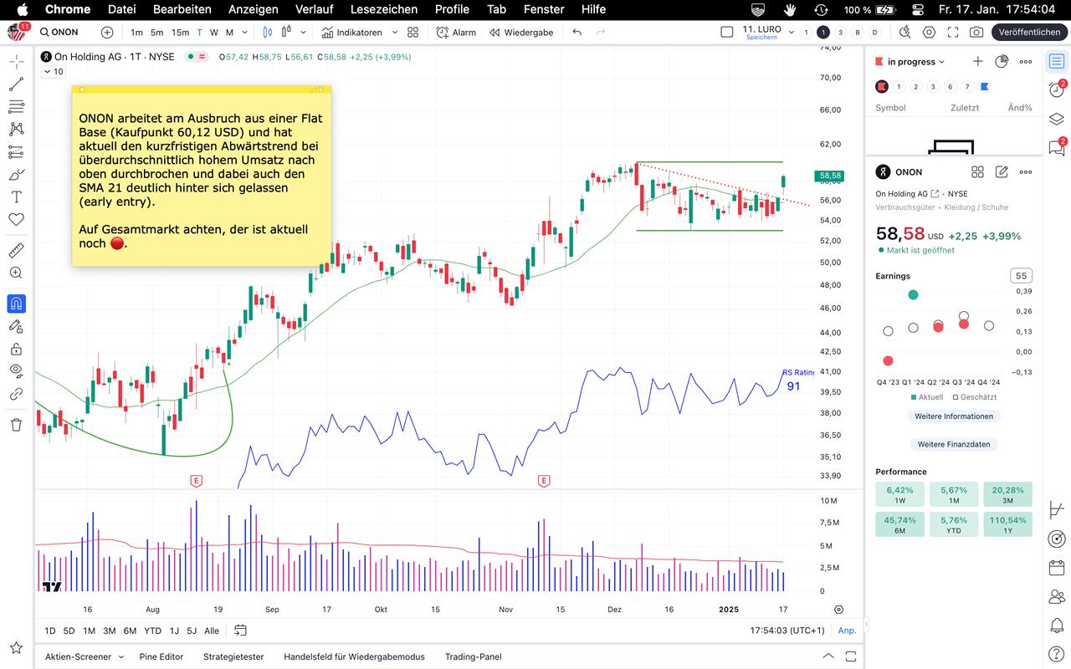This screenshot has width=1071, height=669.
Task: Click the trash icon to remove drawings
Action: [x=16, y=425]
